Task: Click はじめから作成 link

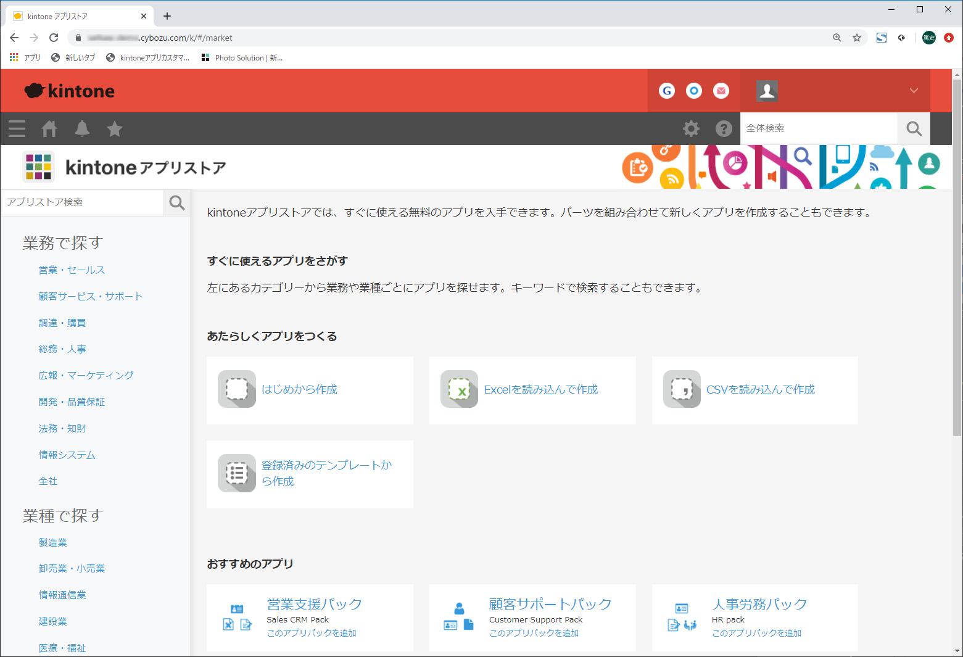Action: click(299, 389)
